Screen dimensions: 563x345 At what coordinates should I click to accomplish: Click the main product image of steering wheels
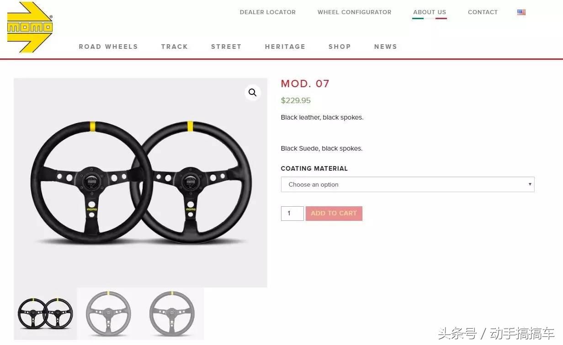140,183
